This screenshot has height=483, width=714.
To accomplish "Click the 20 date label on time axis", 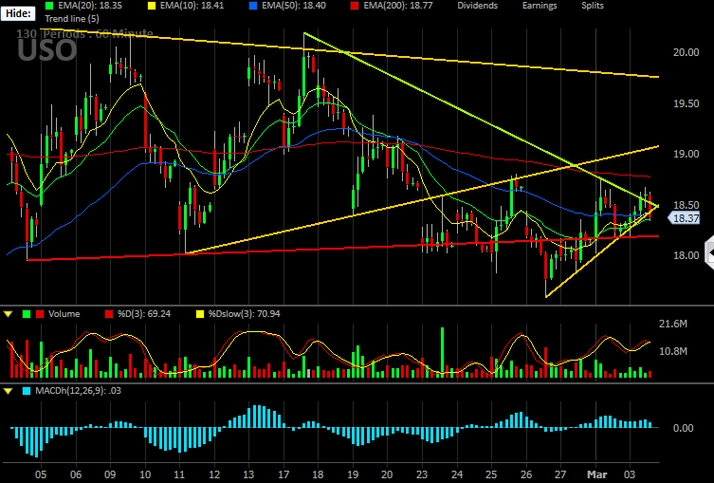I will click(387, 474).
